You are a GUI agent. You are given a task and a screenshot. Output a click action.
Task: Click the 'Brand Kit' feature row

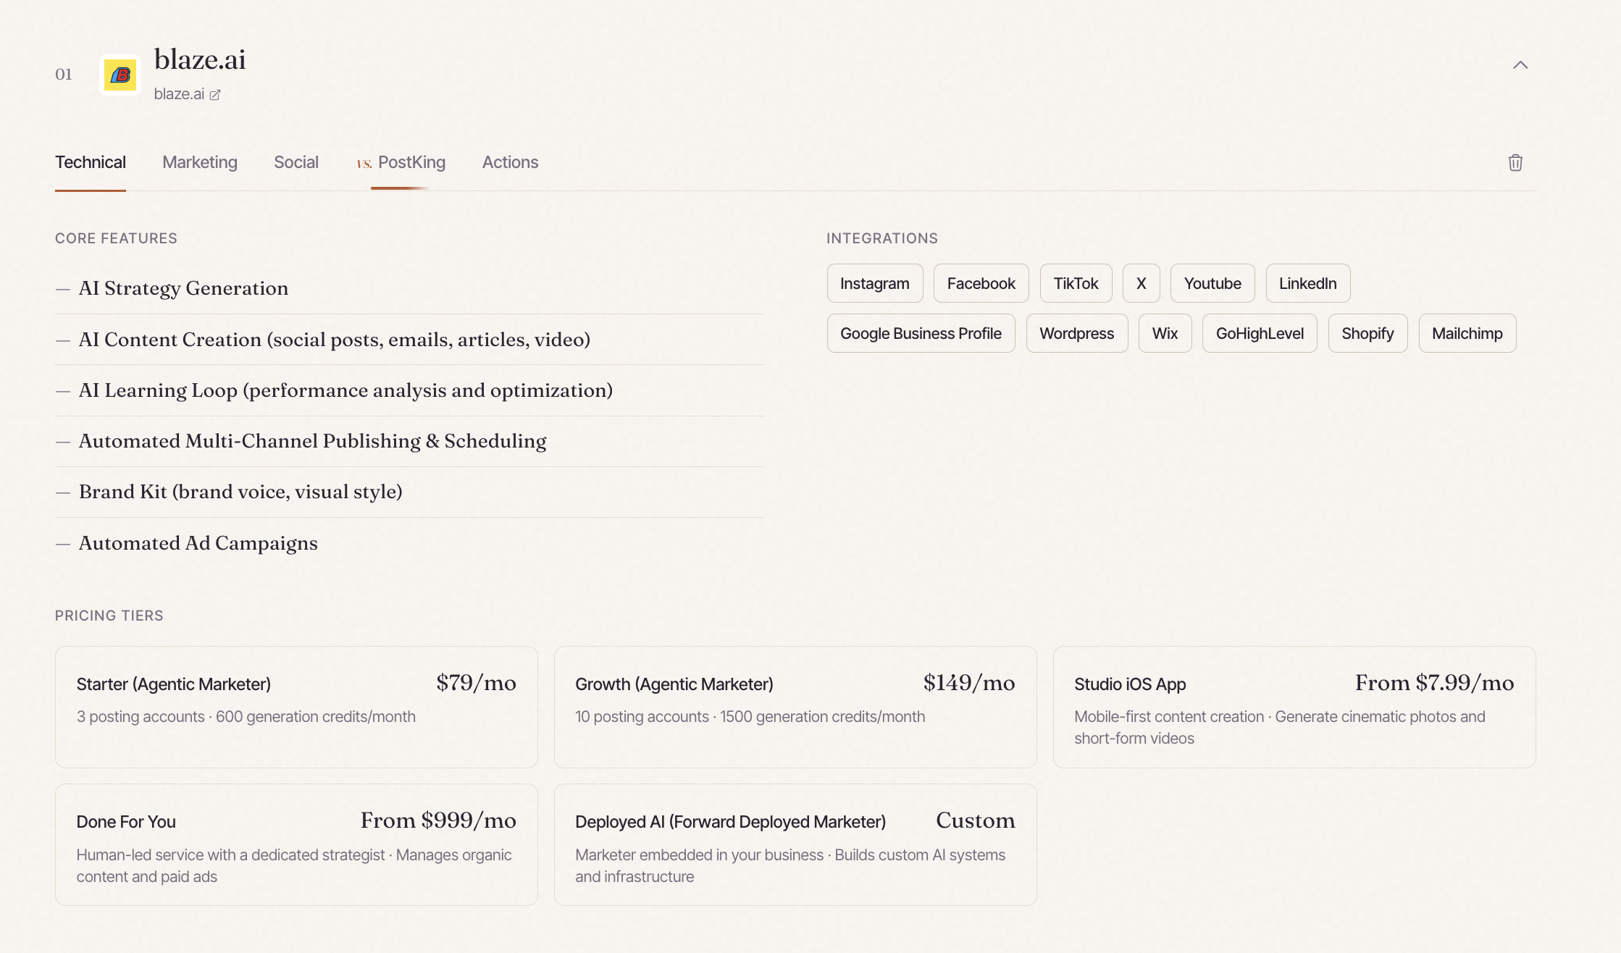pos(409,492)
